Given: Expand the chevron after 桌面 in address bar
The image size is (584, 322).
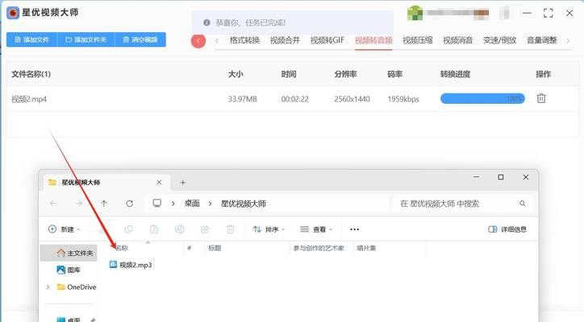Looking at the screenshot, I should click(210, 204).
